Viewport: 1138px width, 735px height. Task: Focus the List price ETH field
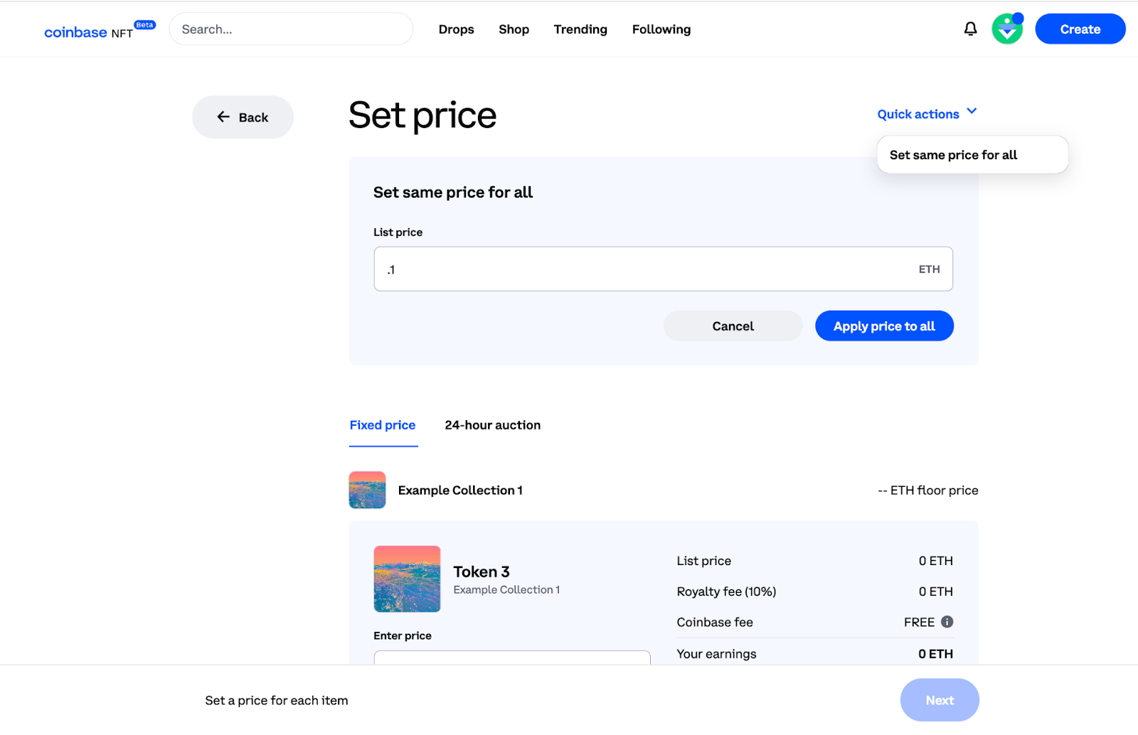pyautogui.click(x=647, y=269)
